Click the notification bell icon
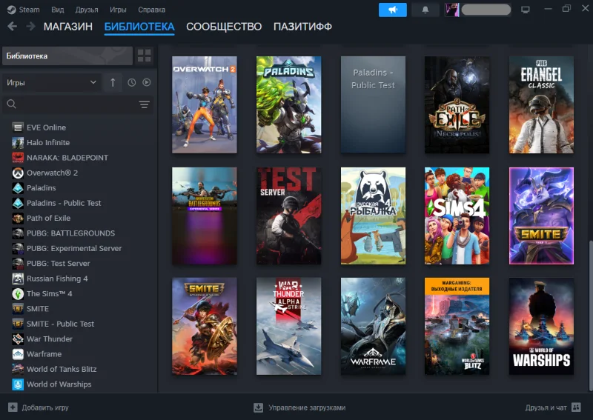This screenshot has height=420, width=593. [x=425, y=10]
